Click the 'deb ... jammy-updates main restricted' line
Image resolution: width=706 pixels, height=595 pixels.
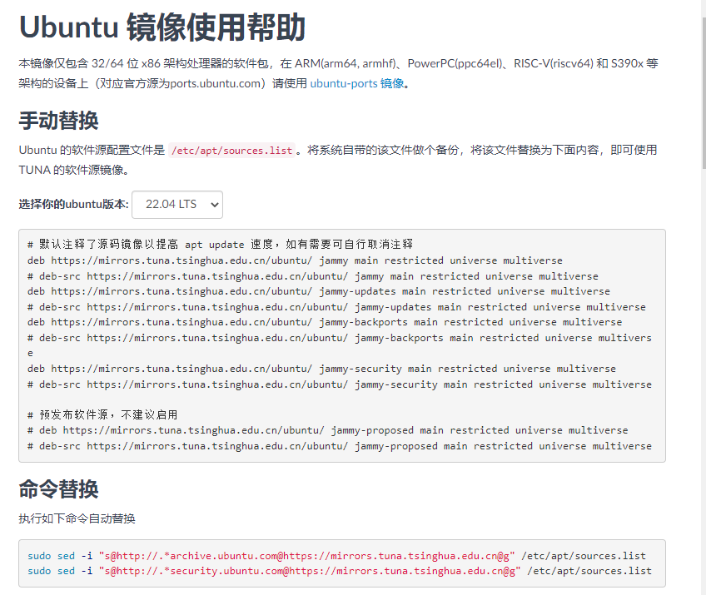[x=319, y=291]
